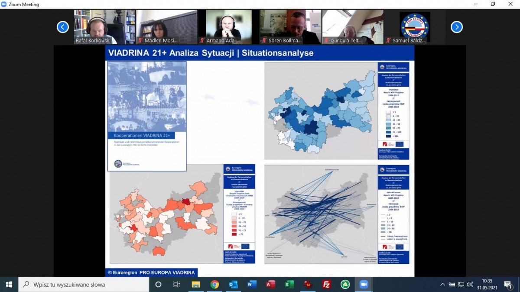Show previous participants with the left arrow

coord(63,27)
